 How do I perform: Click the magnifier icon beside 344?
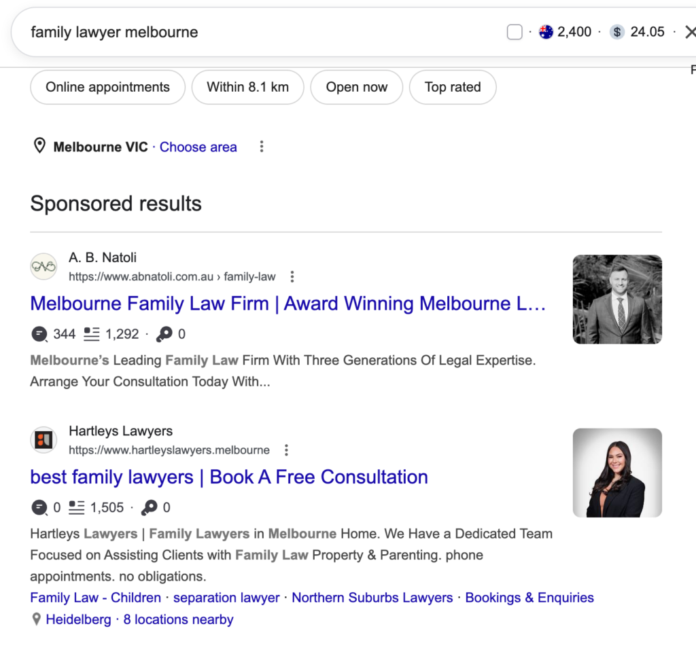pos(39,334)
